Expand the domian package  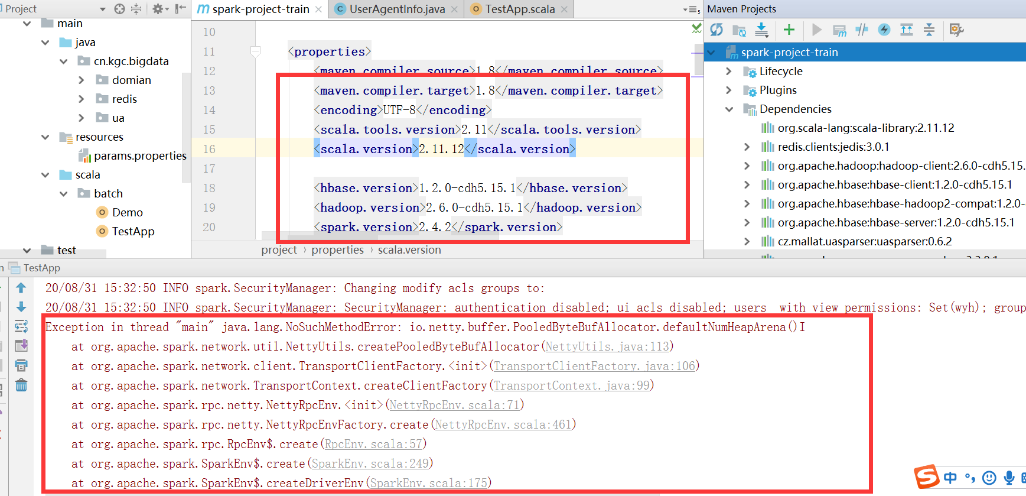tap(82, 80)
